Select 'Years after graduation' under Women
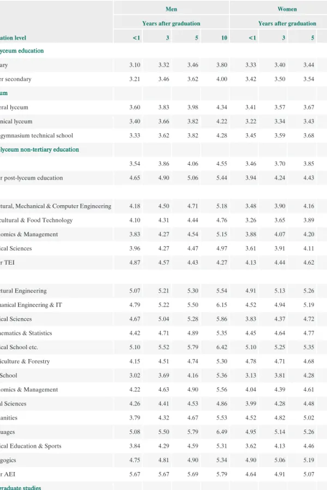Viewport: 327px width, 490px height. [x=287, y=23]
